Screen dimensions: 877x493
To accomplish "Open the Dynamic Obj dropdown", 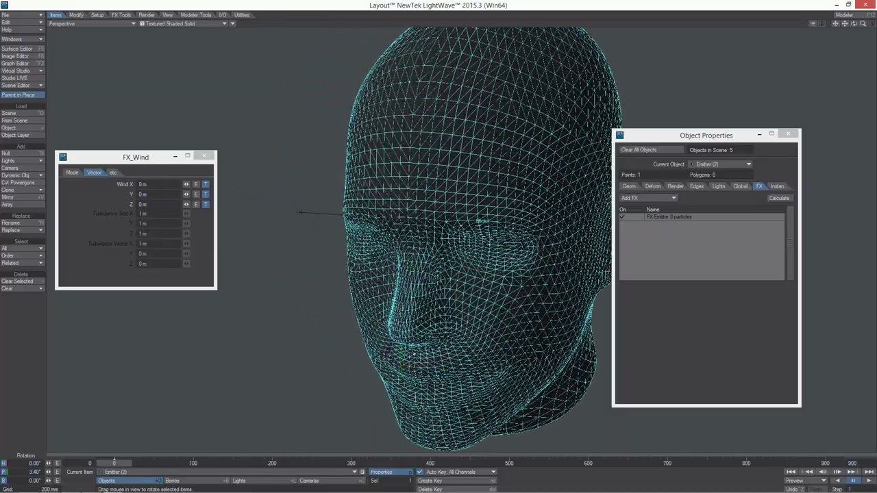I will coord(22,175).
